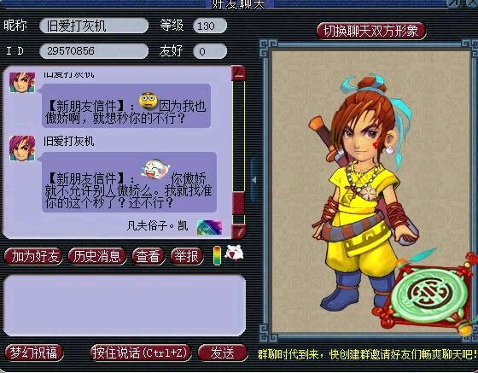Add the player via 加为好友
Viewport: 478px width, 373px height.
pyautogui.click(x=34, y=256)
